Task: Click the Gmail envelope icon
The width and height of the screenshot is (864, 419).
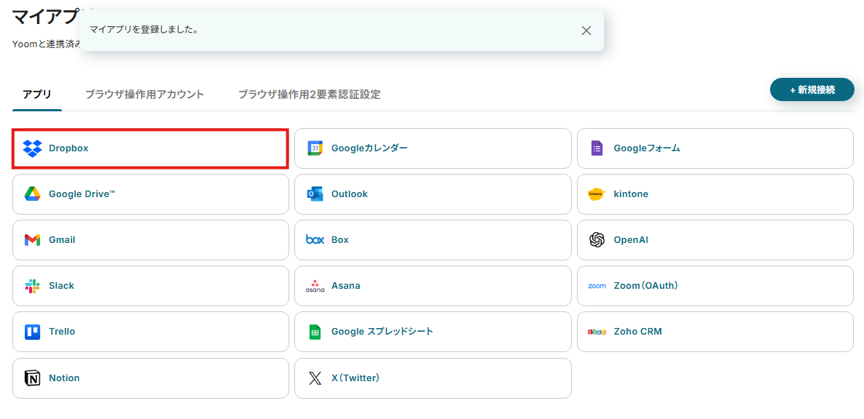Action: [32, 240]
